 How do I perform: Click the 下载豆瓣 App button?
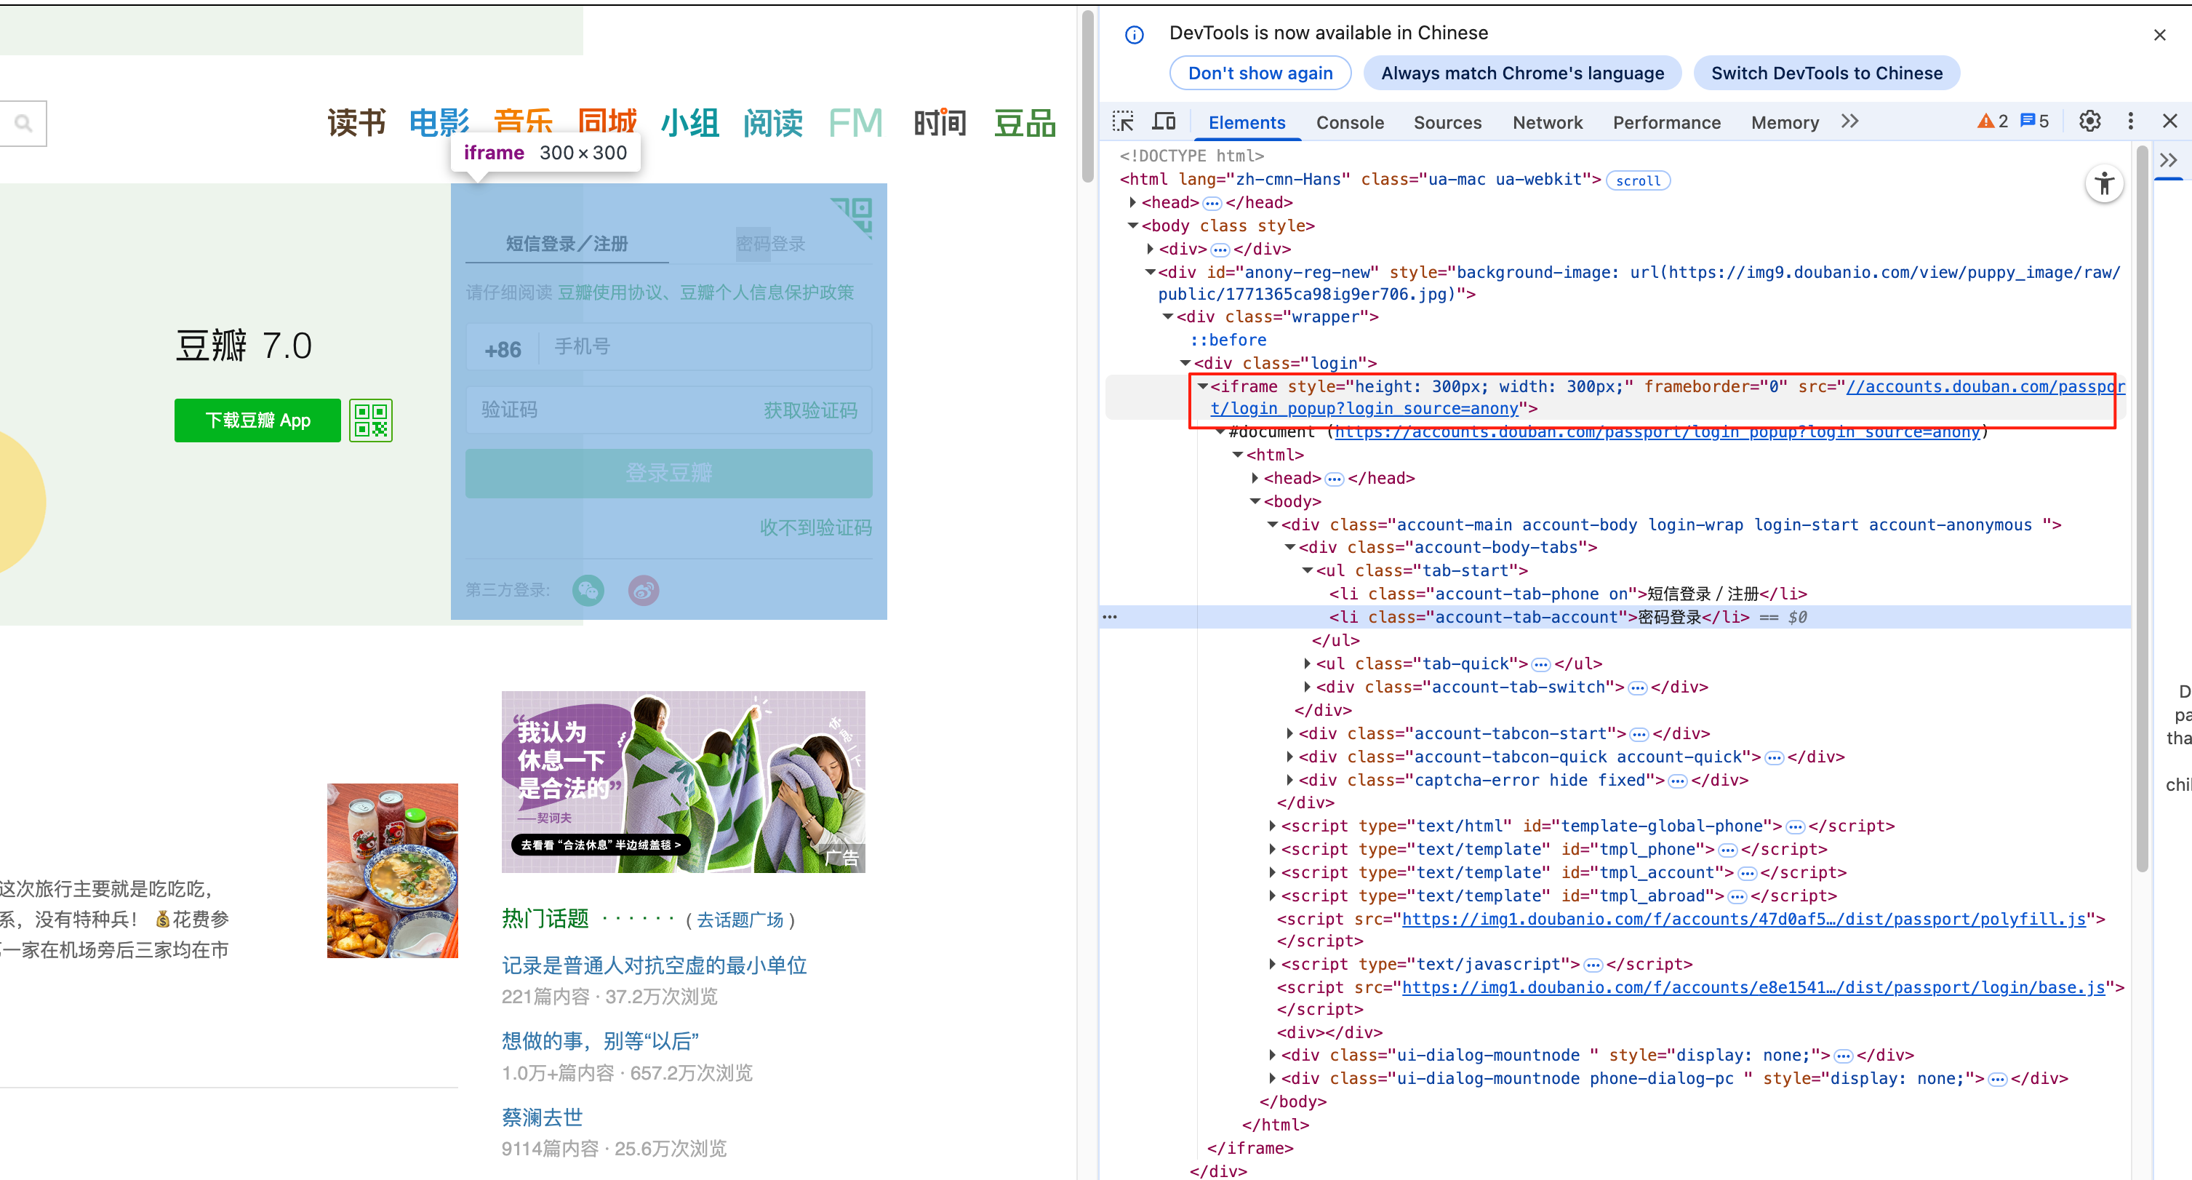(x=258, y=420)
